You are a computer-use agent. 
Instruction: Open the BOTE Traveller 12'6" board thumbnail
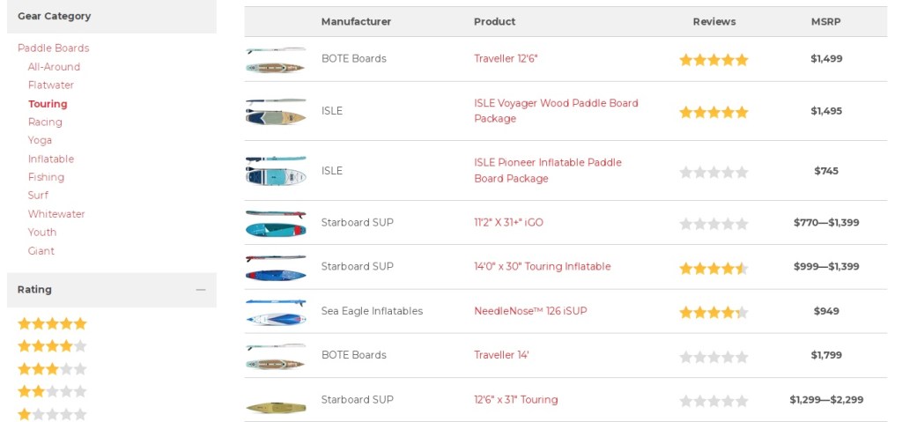pyautogui.click(x=276, y=59)
